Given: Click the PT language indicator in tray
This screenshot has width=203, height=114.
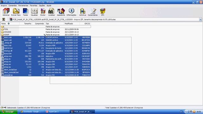Looking at the screenshot, I should [181, 112].
